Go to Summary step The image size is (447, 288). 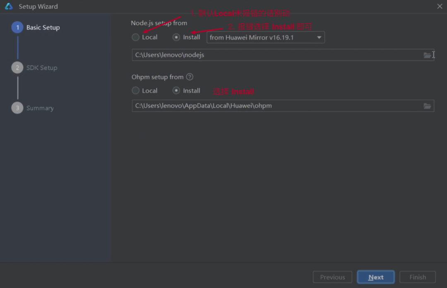(33, 108)
